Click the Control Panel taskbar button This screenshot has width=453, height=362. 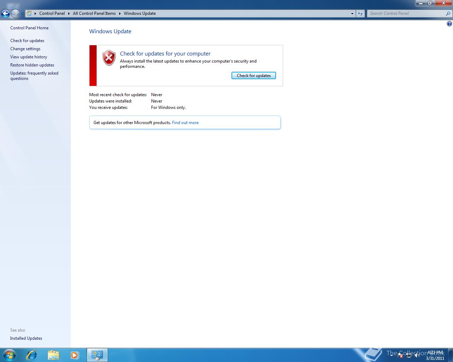coord(97,355)
